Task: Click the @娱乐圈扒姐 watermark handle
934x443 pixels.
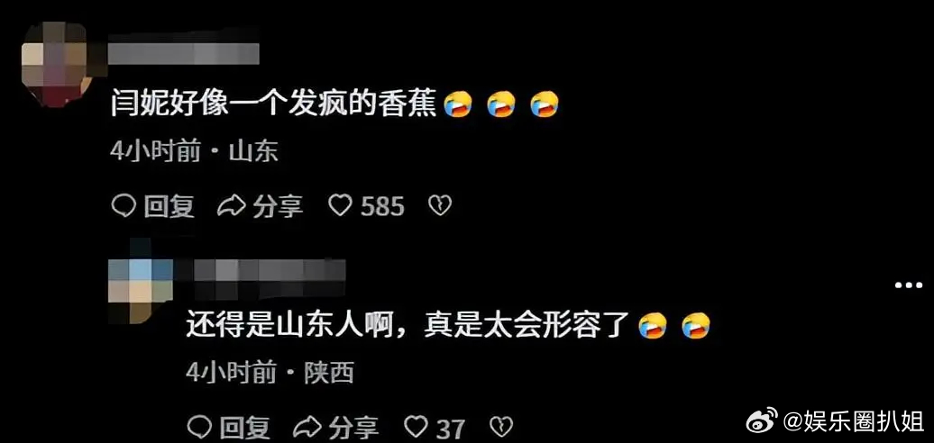Action: click(x=852, y=420)
